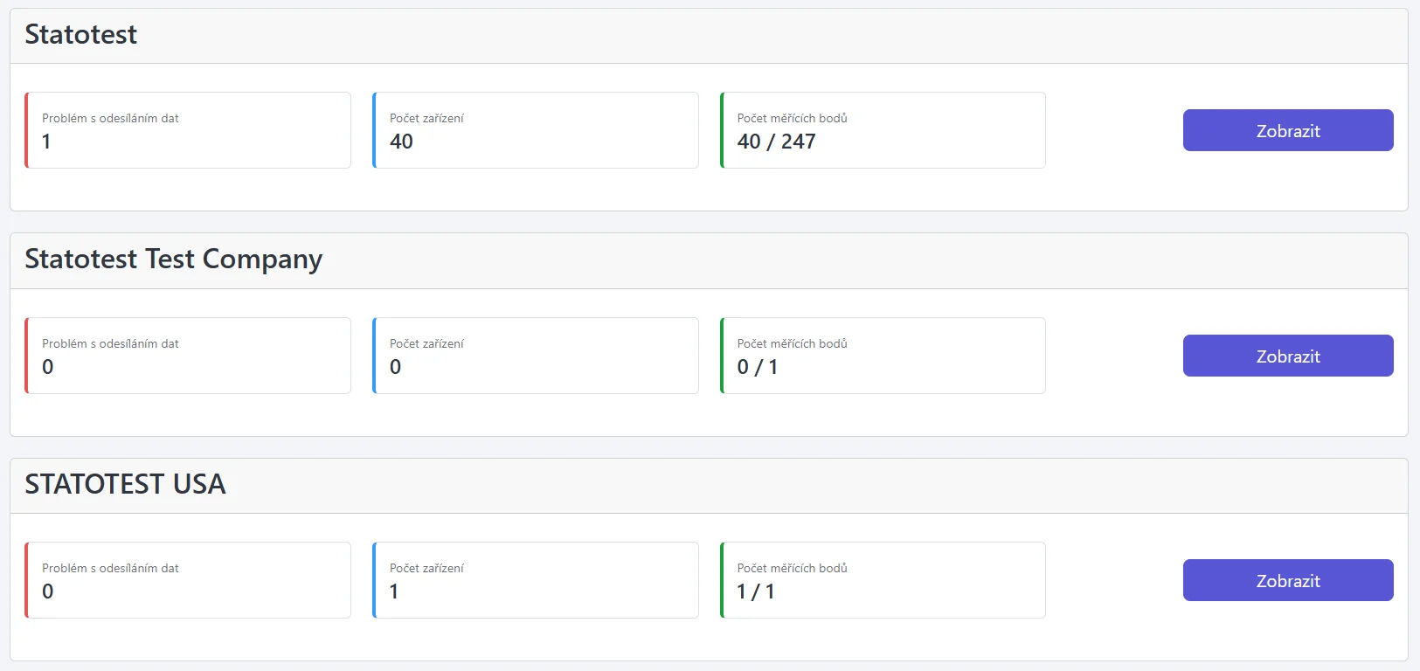
Task: Click Zobrazit button for Statotest
Action: coord(1287,130)
